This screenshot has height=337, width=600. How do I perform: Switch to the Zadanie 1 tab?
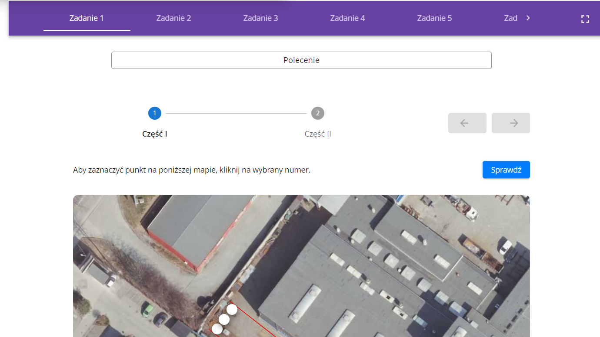[x=87, y=18]
